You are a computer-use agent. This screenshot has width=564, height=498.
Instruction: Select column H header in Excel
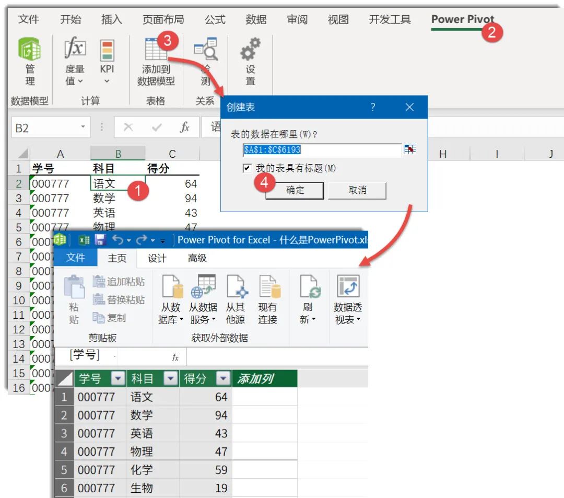point(443,154)
